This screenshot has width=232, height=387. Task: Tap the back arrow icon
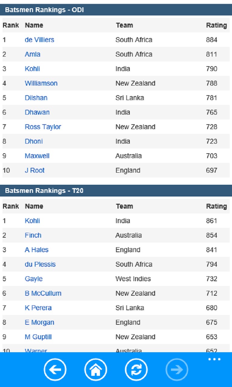tap(55, 369)
